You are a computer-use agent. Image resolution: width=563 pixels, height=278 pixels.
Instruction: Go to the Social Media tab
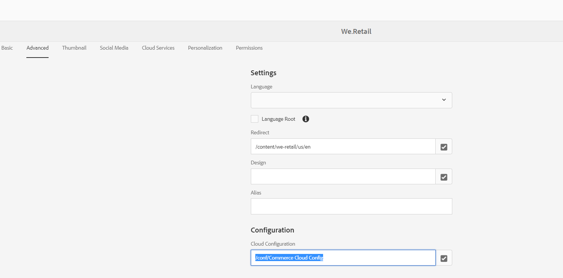[x=114, y=48]
